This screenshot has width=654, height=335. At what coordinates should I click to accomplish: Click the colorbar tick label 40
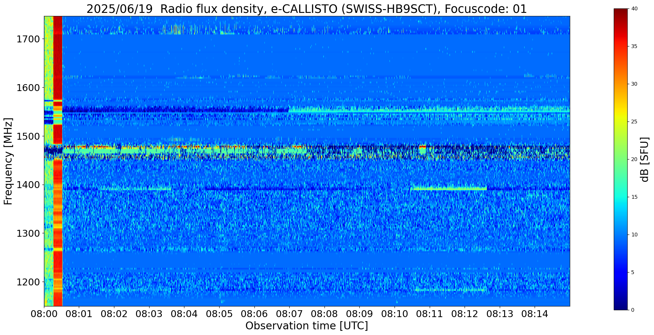click(x=634, y=9)
